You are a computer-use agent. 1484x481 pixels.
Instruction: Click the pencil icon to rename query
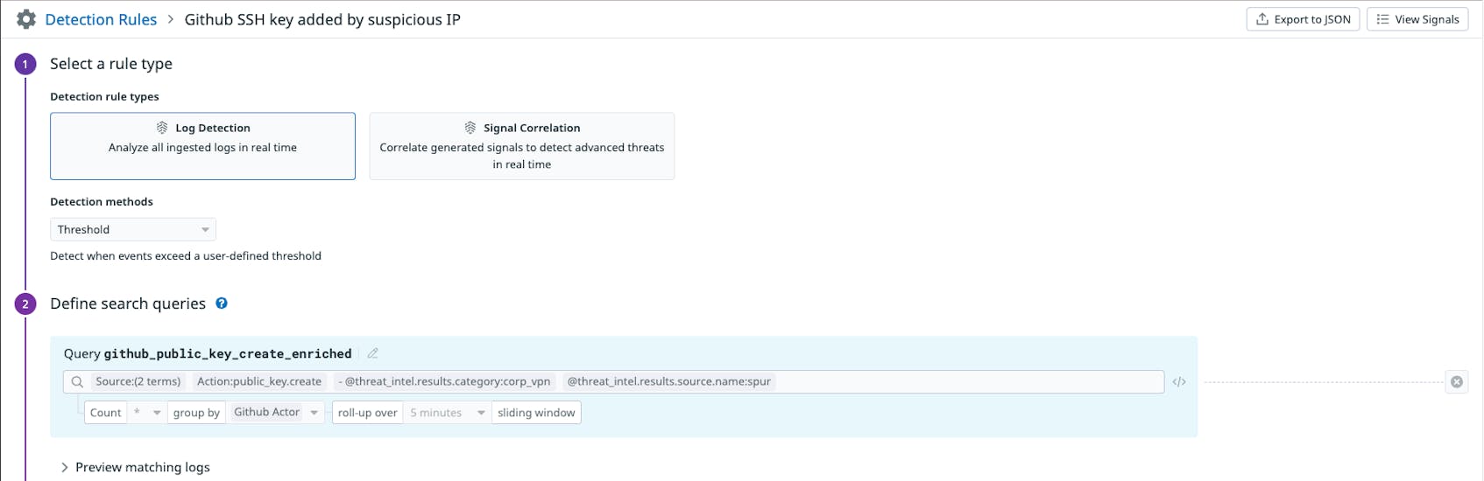click(x=372, y=353)
